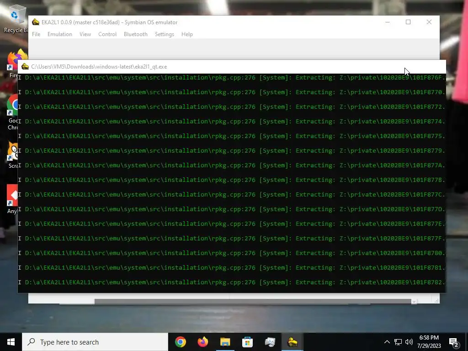Open the File menu in EKA2L1
This screenshot has width=468, height=351.
[x=36, y=34]
